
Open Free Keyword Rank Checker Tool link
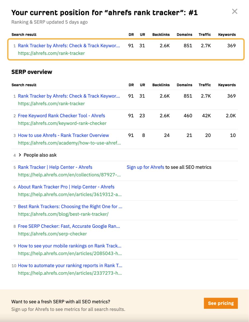pyautogui.click(x=61, y=116)
